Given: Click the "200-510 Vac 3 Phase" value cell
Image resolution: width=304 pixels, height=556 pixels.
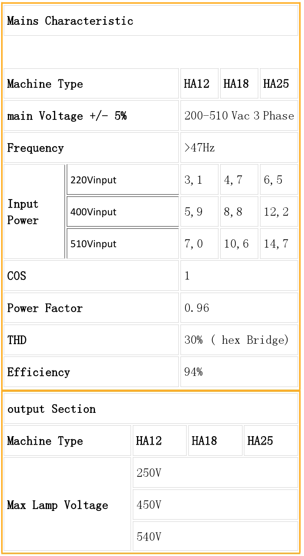Looking at the screenshot, I should click(239, 116).
